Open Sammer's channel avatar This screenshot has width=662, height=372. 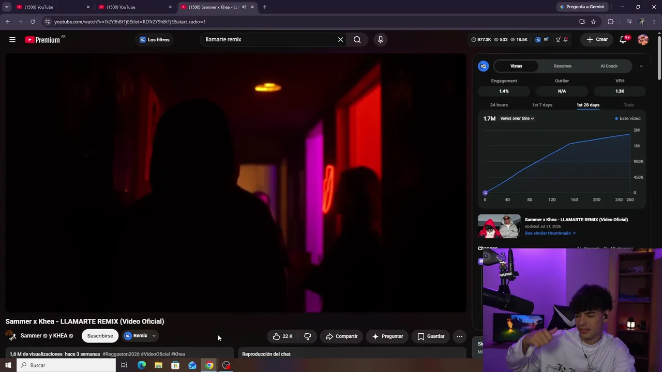tap(11, 336)
